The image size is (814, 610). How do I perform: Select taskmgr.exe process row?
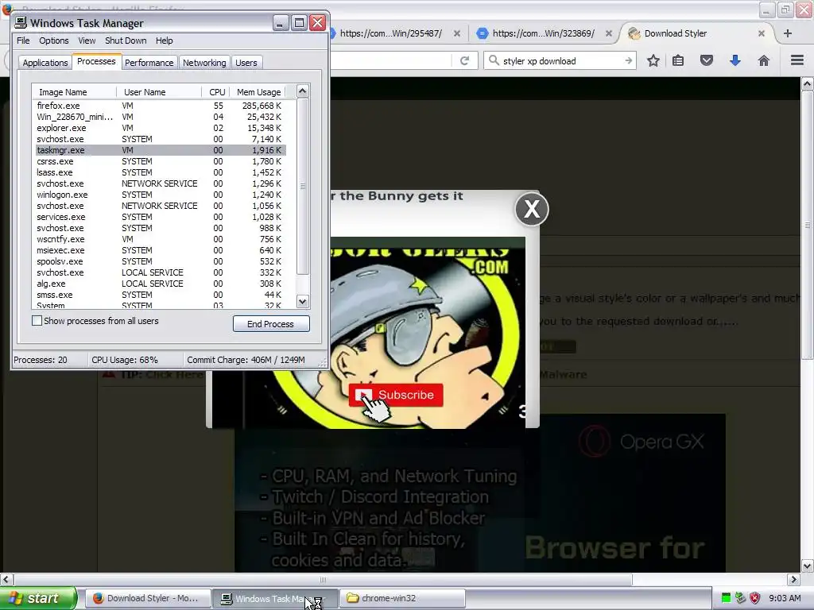point(159,150)
